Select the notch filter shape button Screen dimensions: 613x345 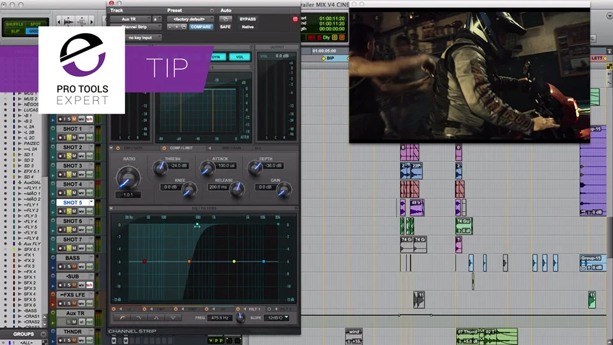pyautogui.click(x=173, y=318)
